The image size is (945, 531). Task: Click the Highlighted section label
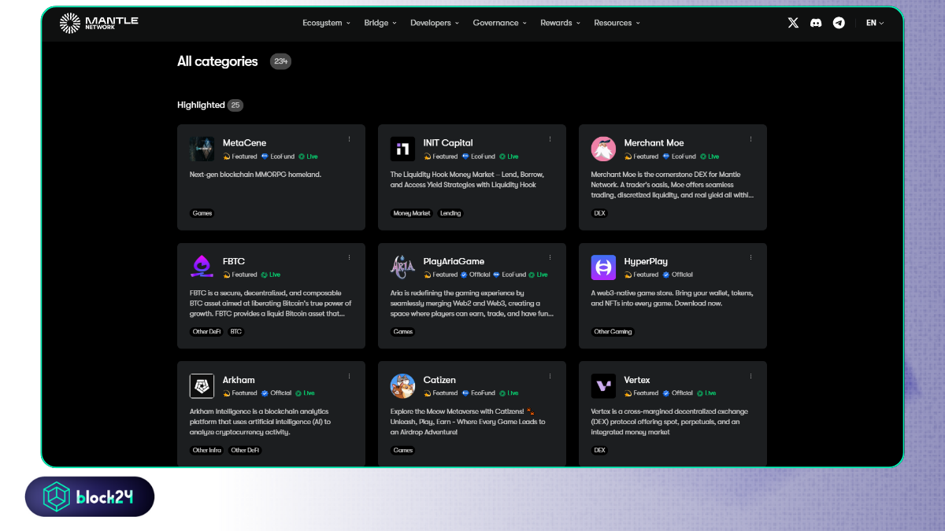[x=201, y=105]
